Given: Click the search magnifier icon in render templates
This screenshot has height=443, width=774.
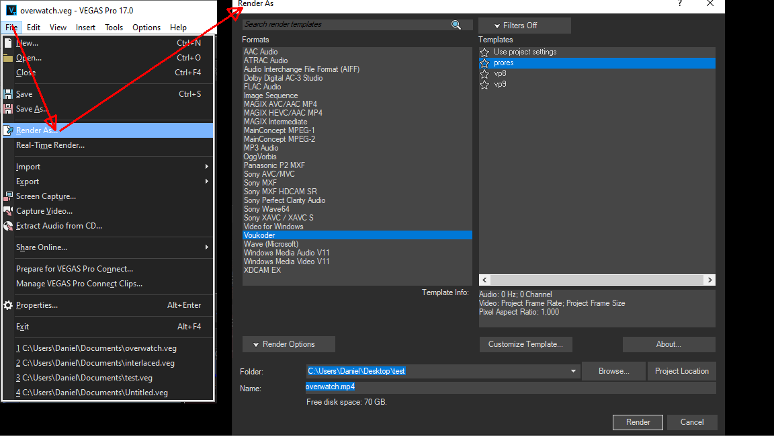Looking at the screenshot, I should [456, 25].
